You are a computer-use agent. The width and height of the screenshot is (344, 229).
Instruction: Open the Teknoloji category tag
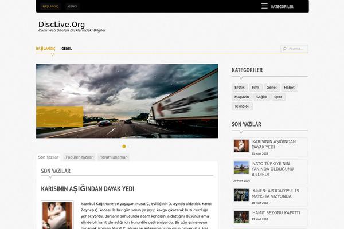pos(242,106)
